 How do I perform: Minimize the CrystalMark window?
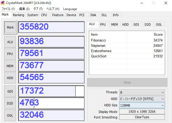coord(142,3)
